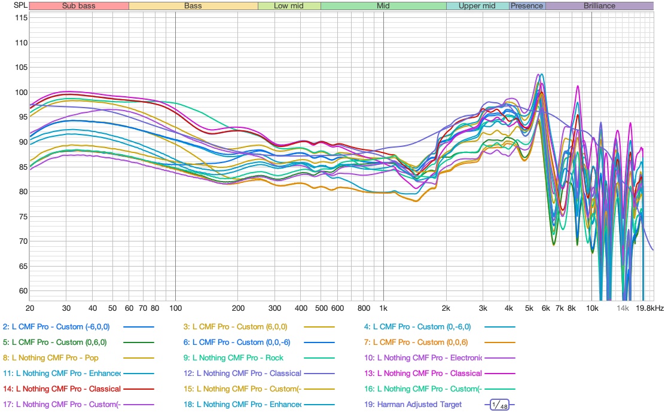Click the teal line swatch for trace 4
The height and width of the screenshot is (413, 668).
click(500, 327)
